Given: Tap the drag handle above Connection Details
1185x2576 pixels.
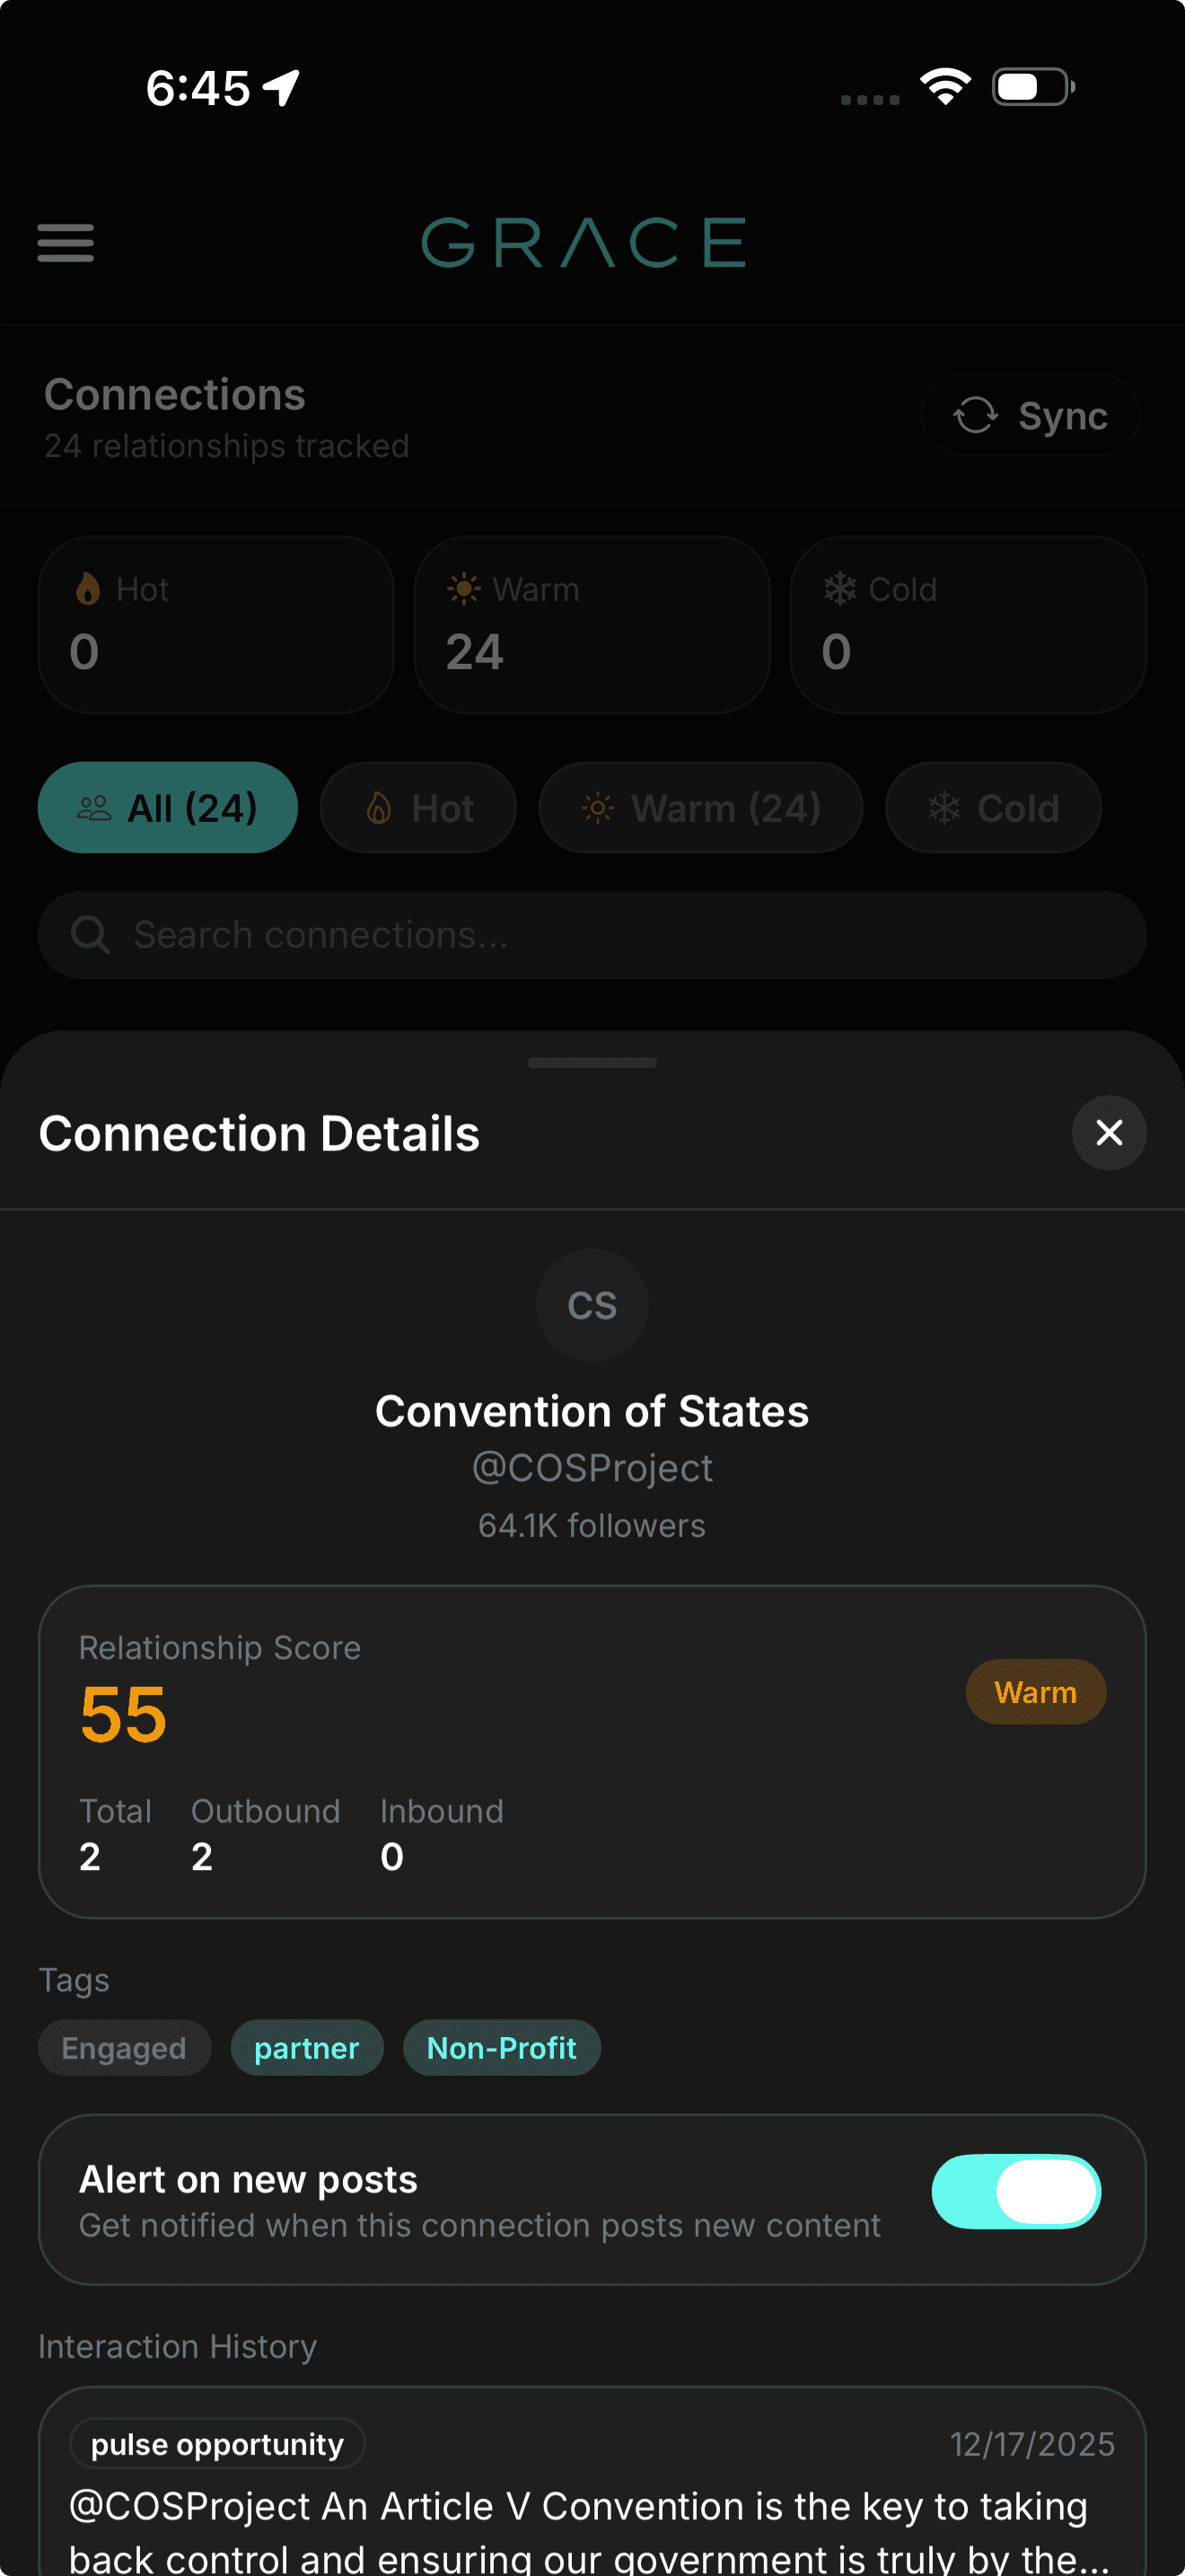Looking at the screenshot, I should point(592,1062).
